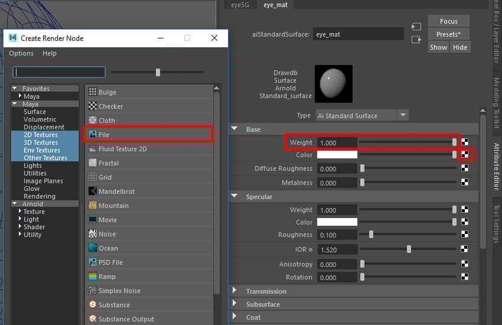Click the Diffuse Roughness map checker icon
The image size is (502, 325).
tap(465, 168)
